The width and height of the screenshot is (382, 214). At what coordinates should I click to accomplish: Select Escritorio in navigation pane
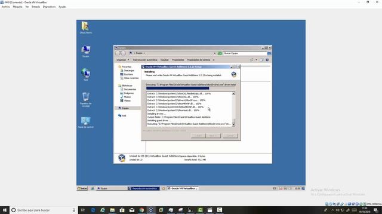[x=127, y=74]
